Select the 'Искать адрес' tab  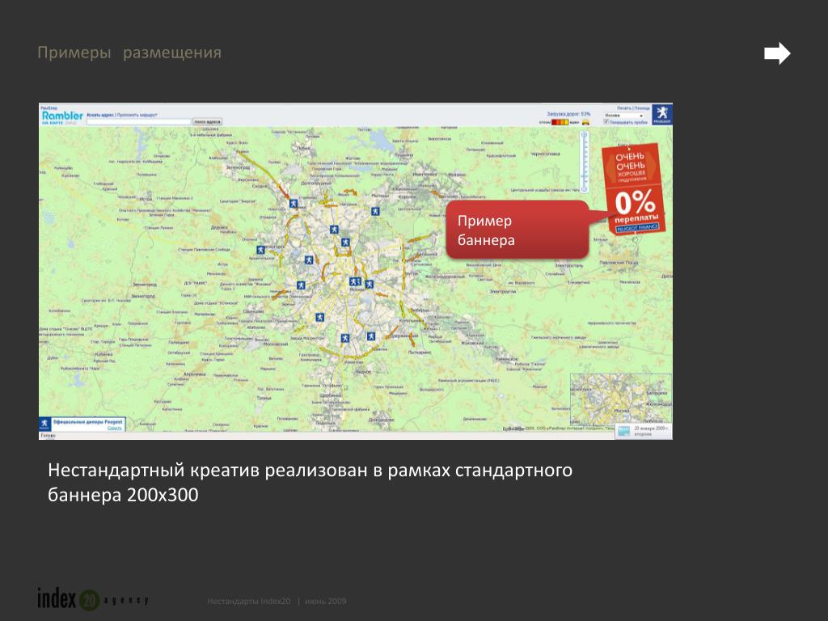click(x=100, y=115)
